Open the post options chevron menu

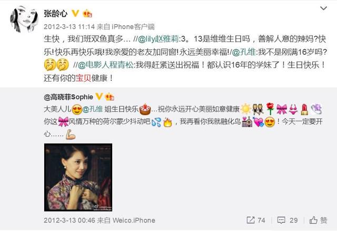pyautogui.click(x=323, y=8)
